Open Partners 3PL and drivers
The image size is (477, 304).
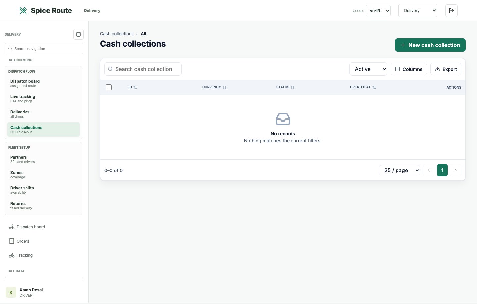(43, 159)
